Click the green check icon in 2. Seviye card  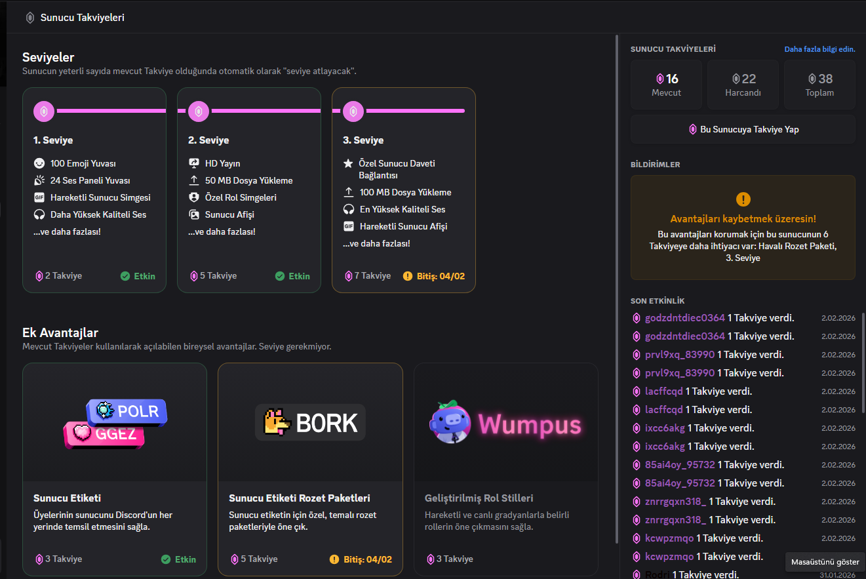[x=280, y=276]
